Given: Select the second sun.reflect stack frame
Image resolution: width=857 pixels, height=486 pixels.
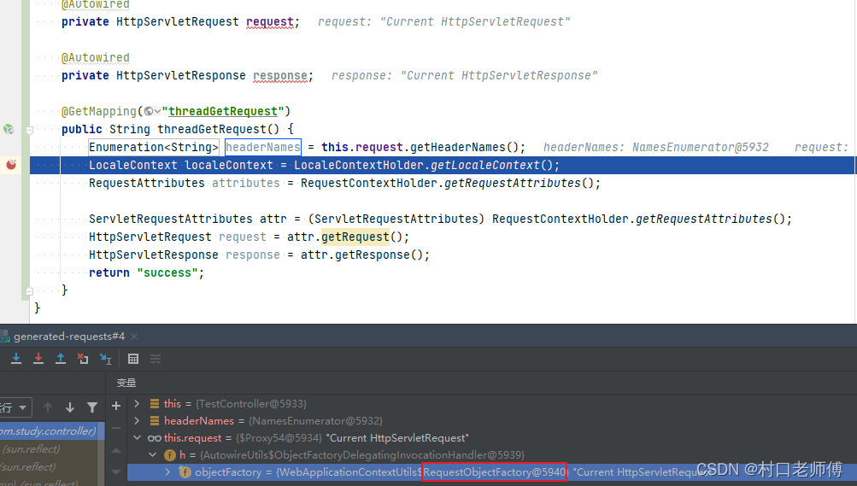Looking at the screenshot, I should click(x=49, y=467).
